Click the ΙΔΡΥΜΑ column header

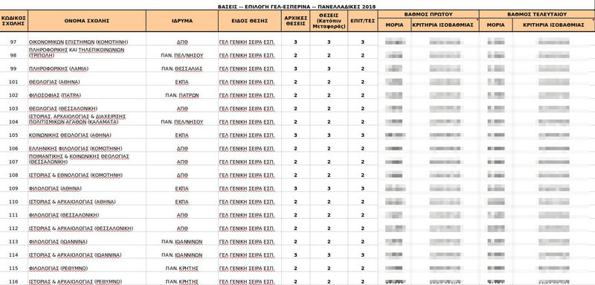point(182,21)
